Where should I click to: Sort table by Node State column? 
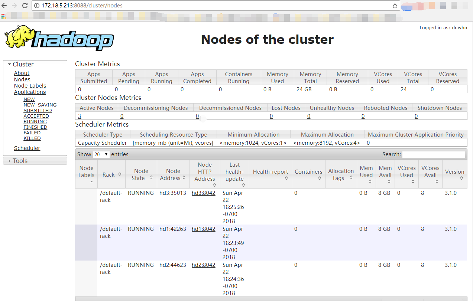coord(141,174)
